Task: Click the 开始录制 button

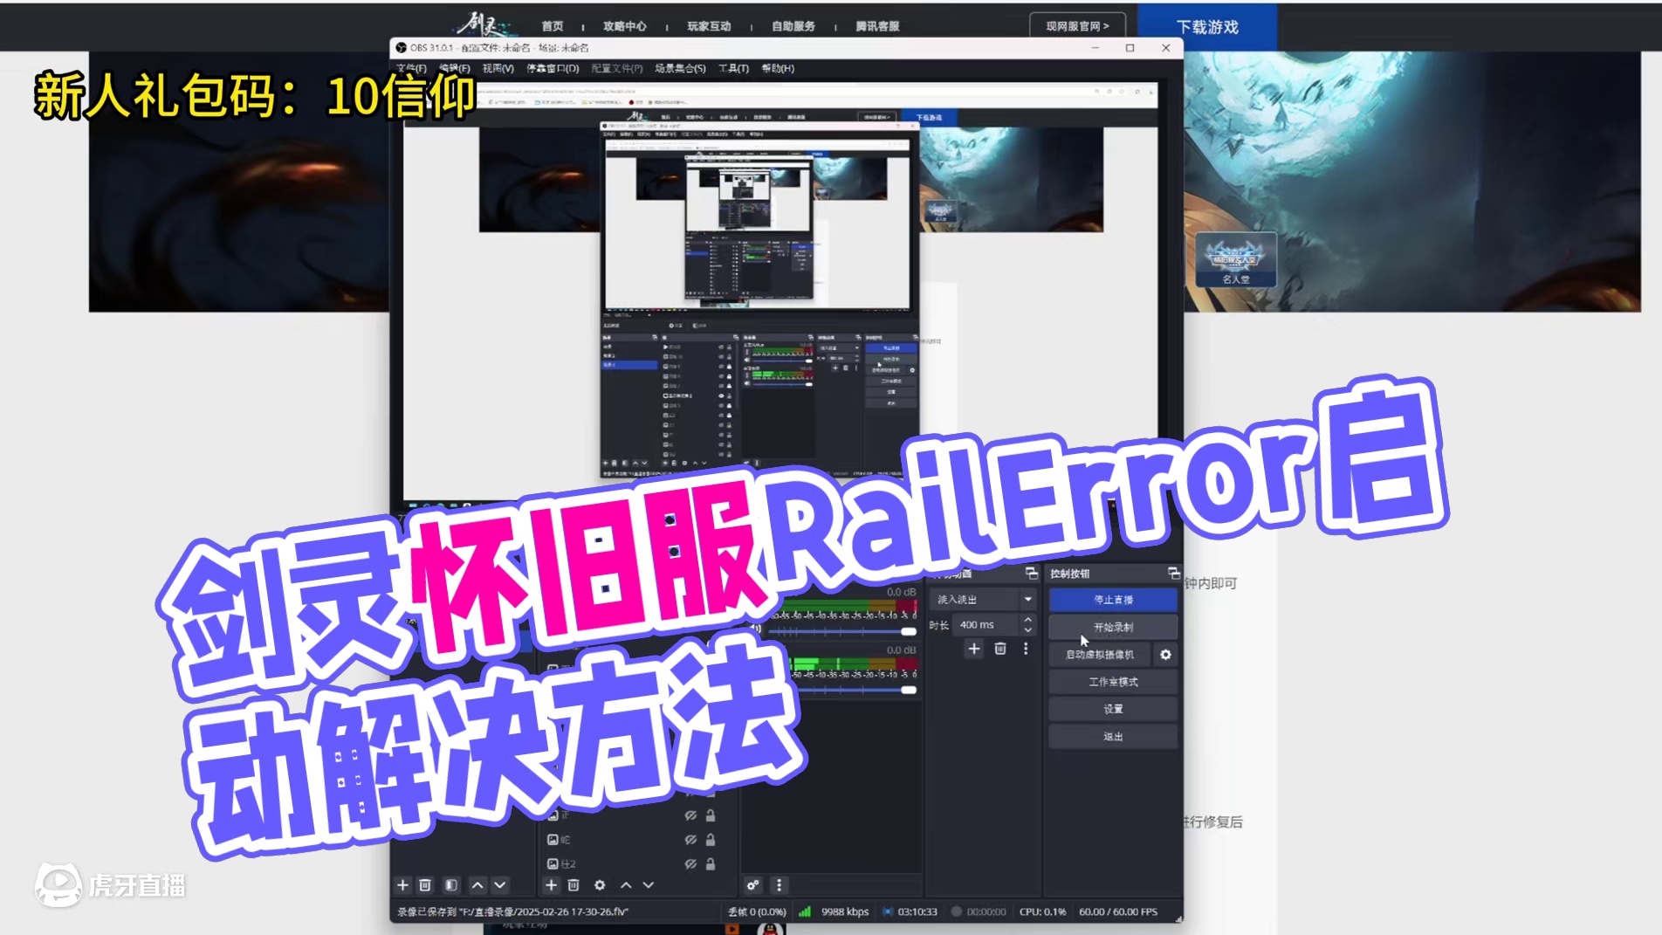Action: [x=1114, y=627]
